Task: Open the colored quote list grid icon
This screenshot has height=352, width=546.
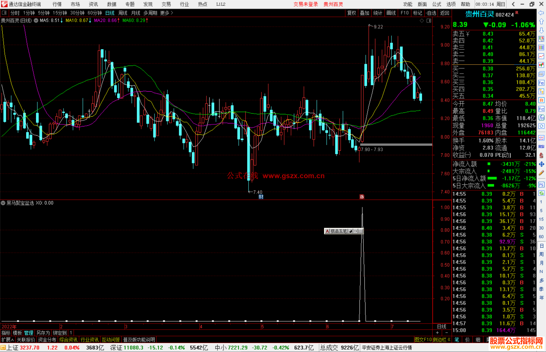Action: [x=541, y=48]
